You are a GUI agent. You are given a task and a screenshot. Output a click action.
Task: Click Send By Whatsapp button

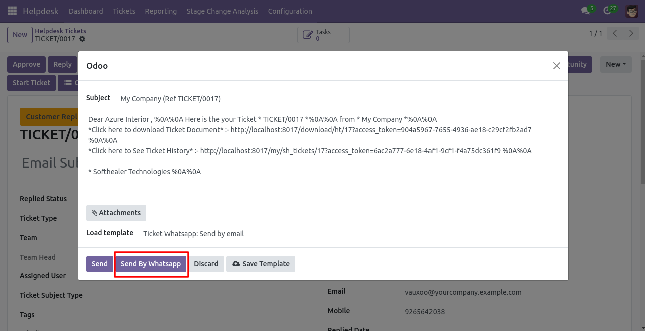pyautogui.click(x=151, y=264)
